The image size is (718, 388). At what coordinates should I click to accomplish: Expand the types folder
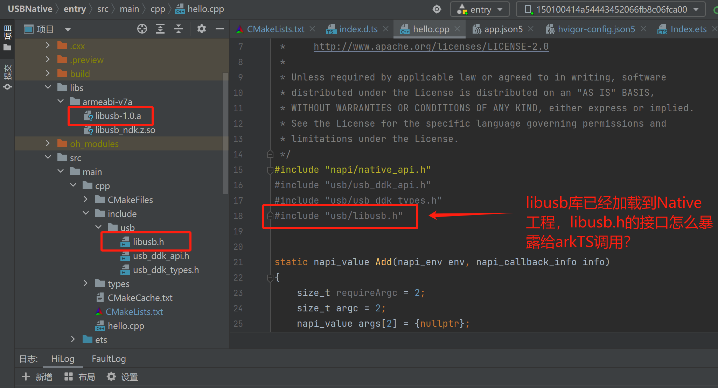(x=86, y=283)
